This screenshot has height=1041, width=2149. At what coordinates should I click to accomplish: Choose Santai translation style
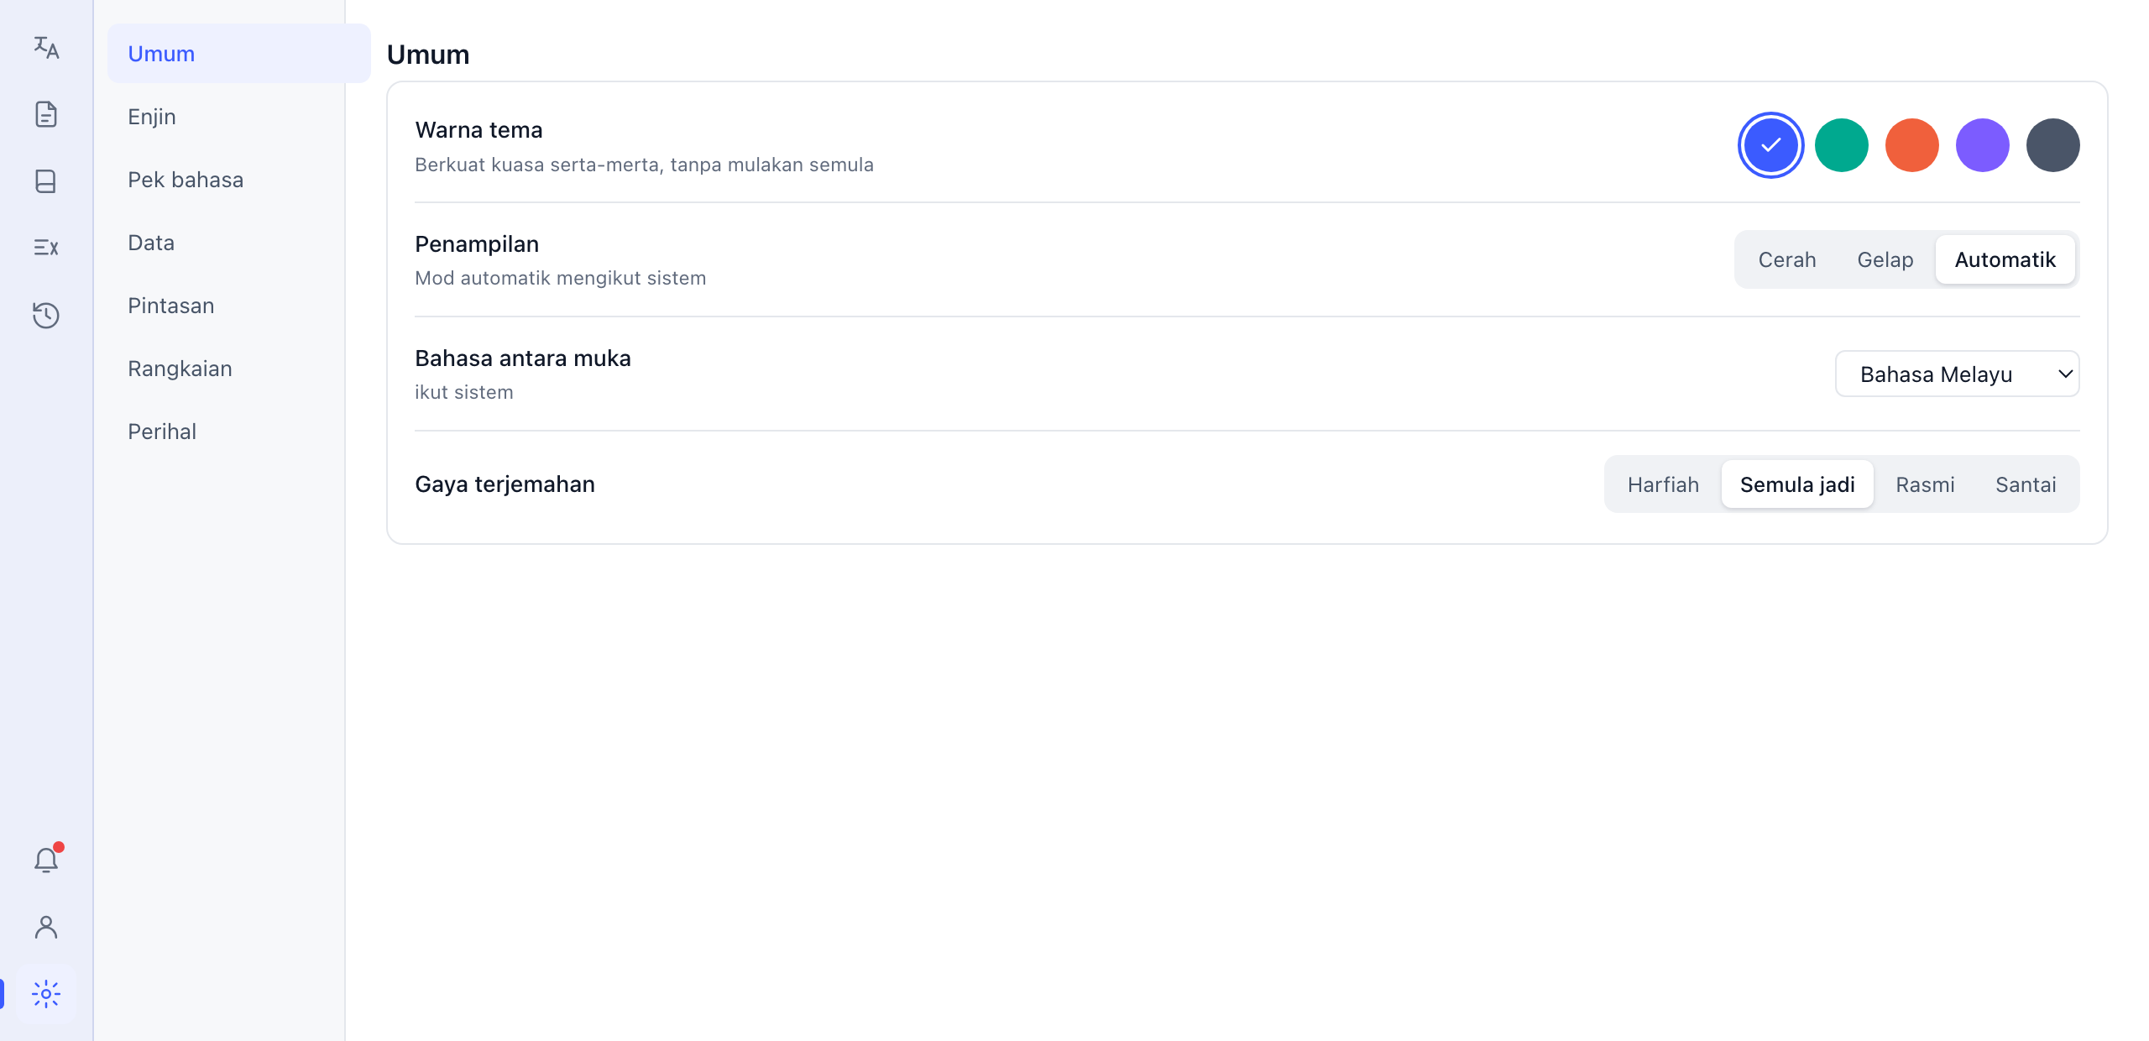tap(2026, 484)
